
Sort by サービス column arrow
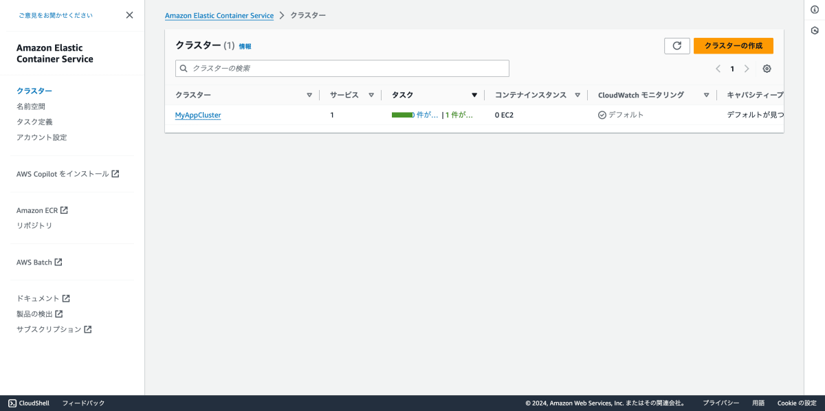[371, 95]
